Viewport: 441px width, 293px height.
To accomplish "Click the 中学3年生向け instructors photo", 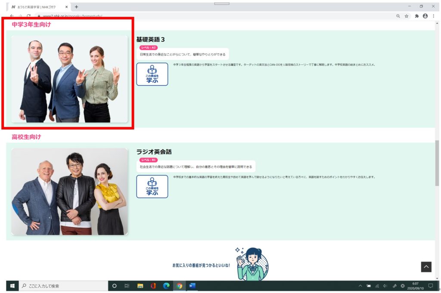I will pyautogui.click(x=69, y=80).
